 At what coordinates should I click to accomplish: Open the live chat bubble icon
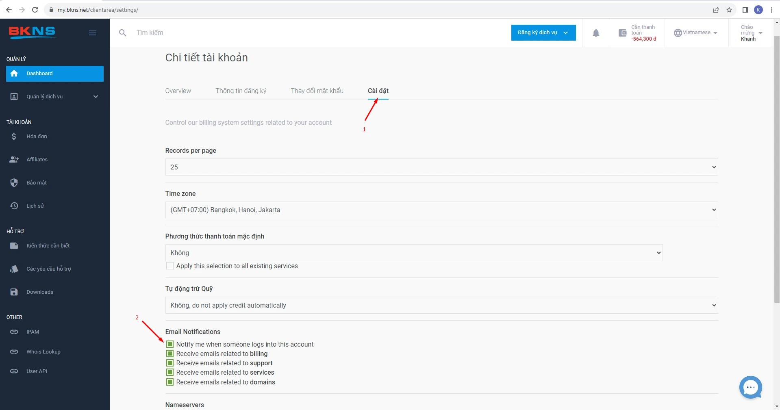(x=750, y=387)
